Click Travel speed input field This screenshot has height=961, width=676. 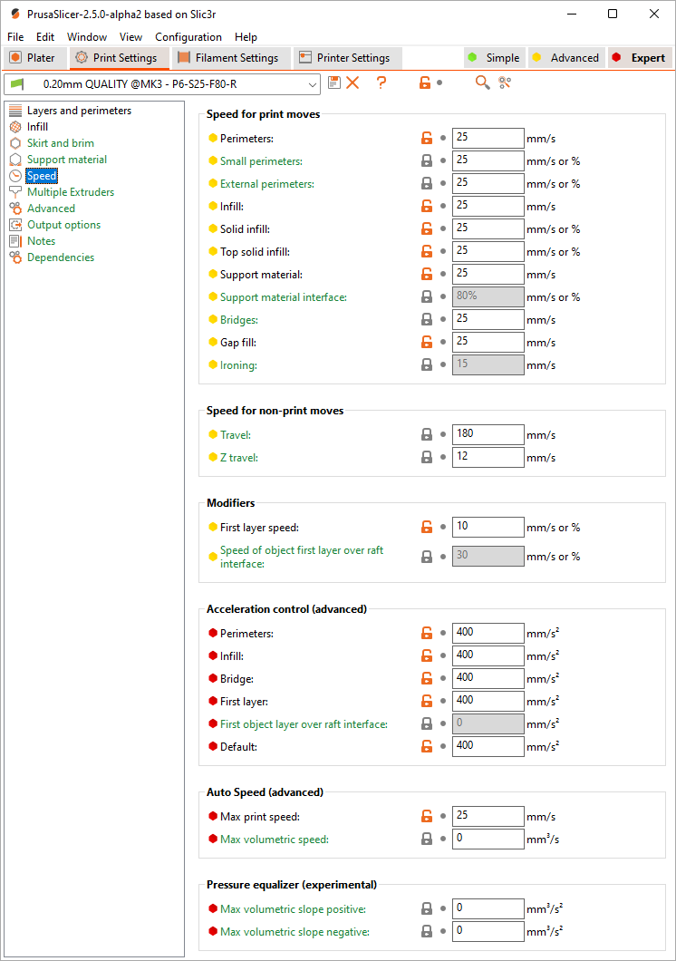tap(488, 434)
